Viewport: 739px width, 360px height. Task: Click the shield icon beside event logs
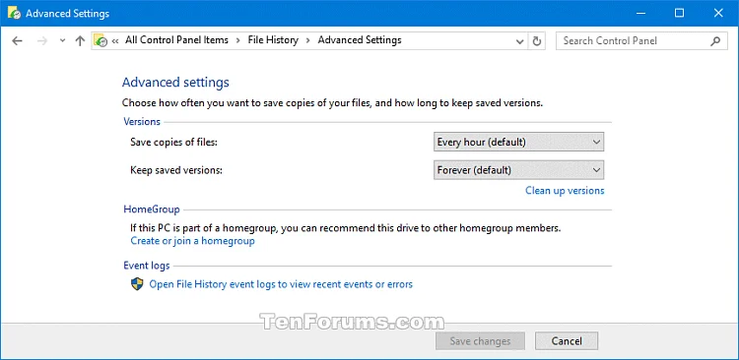tap(137, 283)
